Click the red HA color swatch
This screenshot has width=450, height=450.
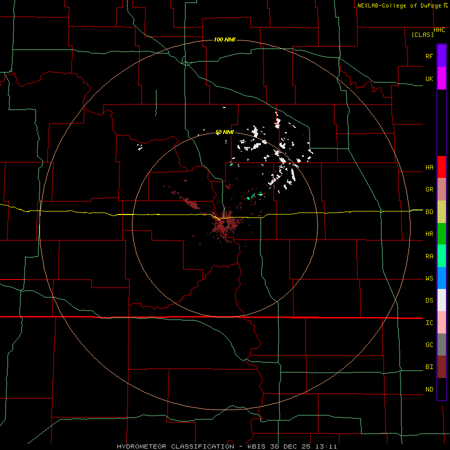441,167
